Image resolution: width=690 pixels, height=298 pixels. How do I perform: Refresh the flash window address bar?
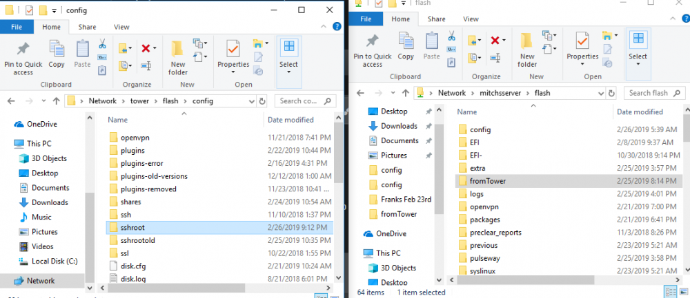click(611, 93)
